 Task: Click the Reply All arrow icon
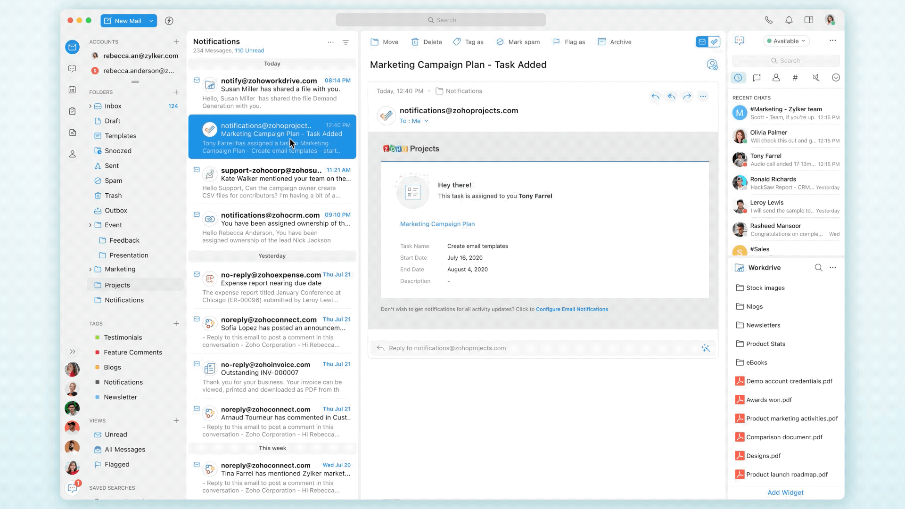point(671,97)
